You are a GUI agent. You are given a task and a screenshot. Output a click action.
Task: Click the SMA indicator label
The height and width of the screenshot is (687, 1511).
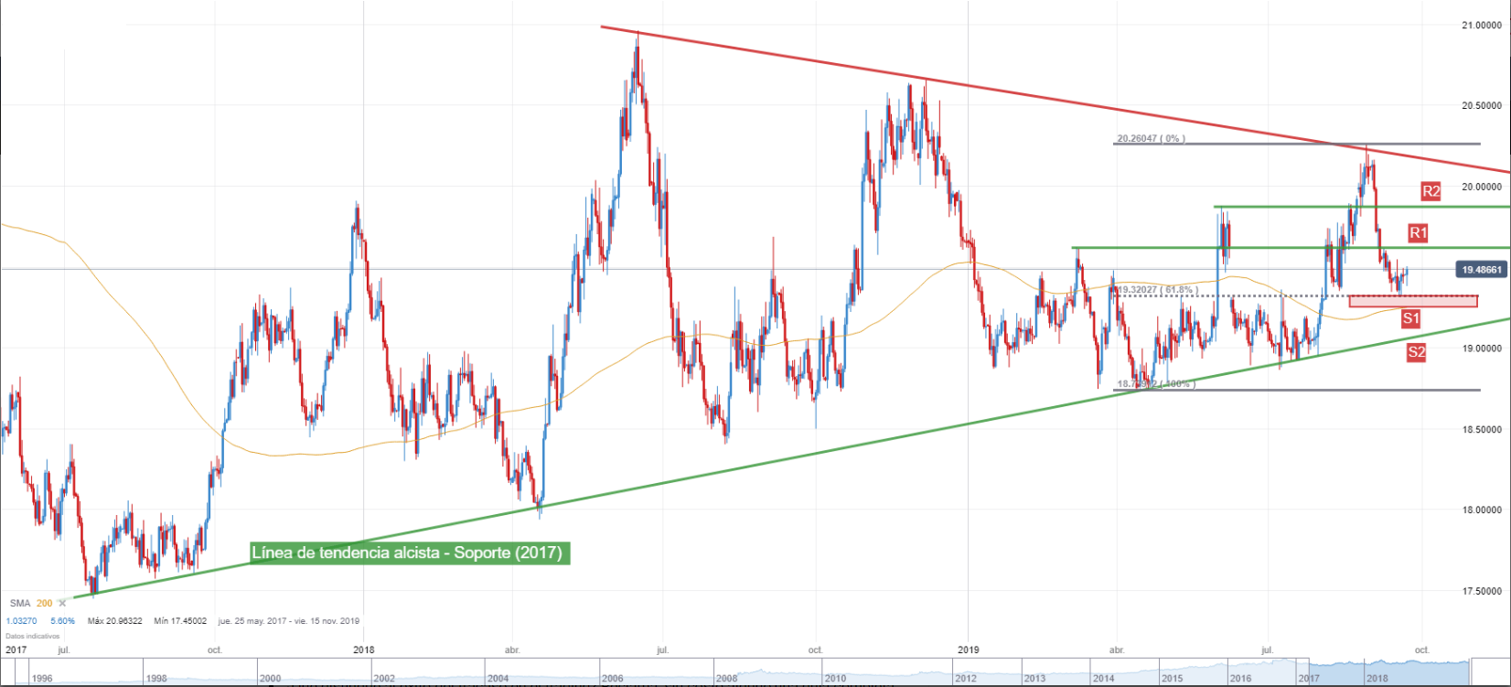(20, 603)
